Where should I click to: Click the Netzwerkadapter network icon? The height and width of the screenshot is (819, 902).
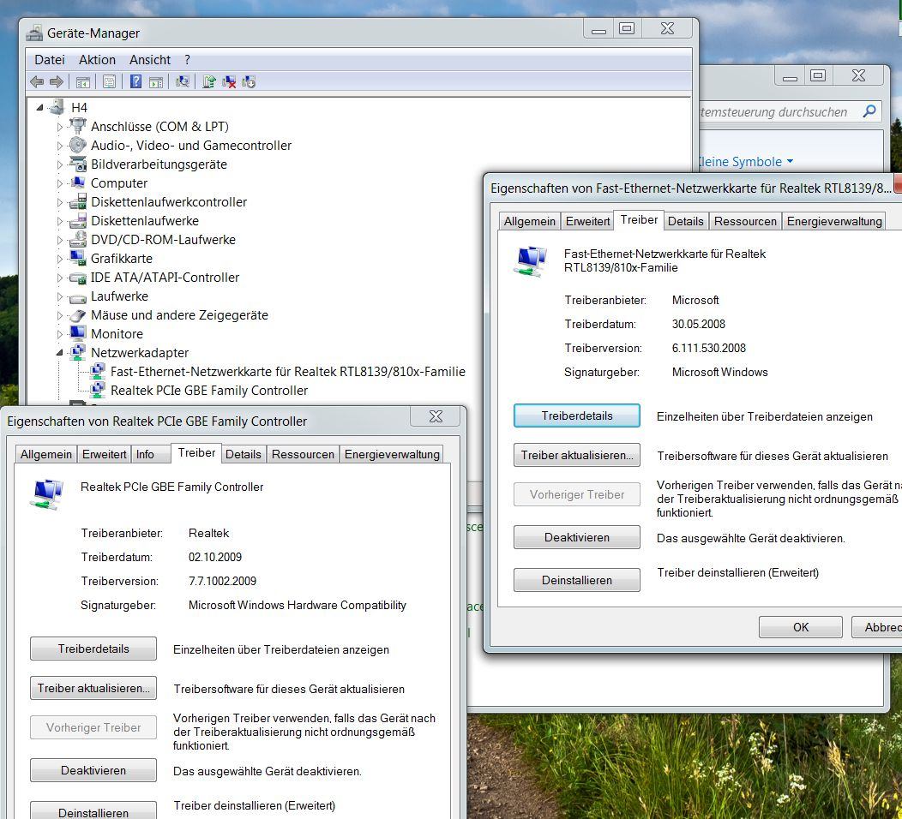78,352
